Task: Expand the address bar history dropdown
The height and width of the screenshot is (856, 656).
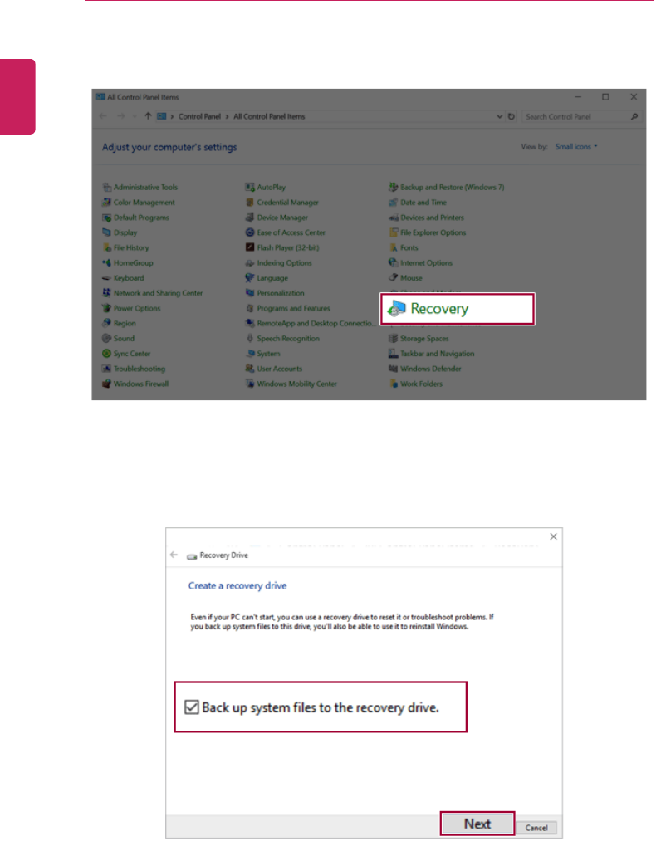Action: [499, 116]
